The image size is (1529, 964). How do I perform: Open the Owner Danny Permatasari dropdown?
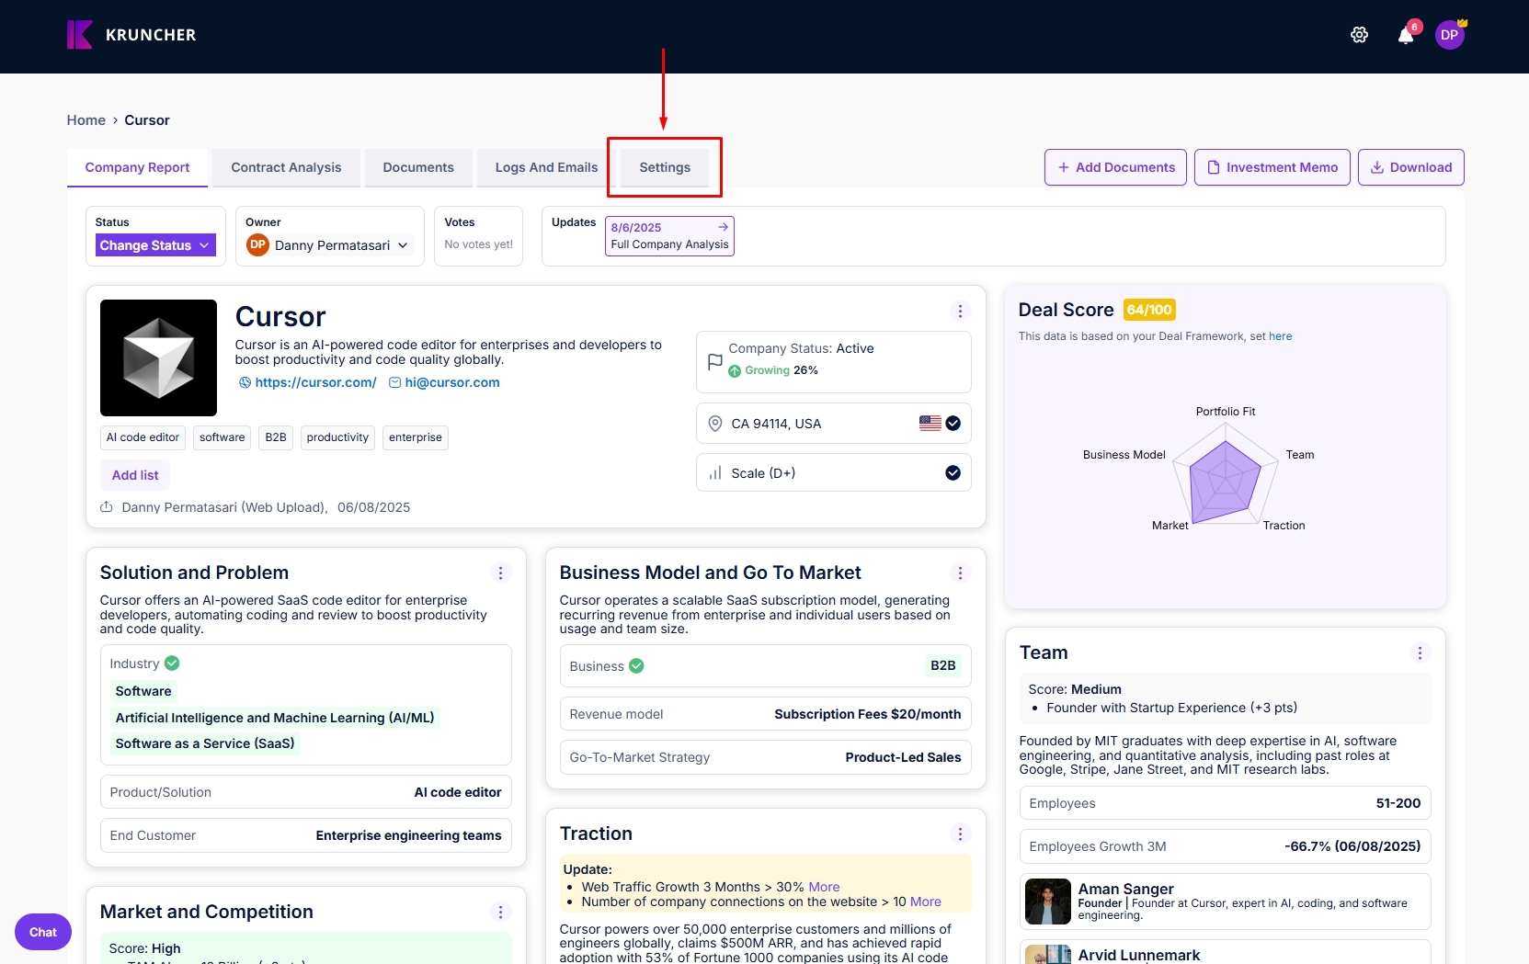328,245
